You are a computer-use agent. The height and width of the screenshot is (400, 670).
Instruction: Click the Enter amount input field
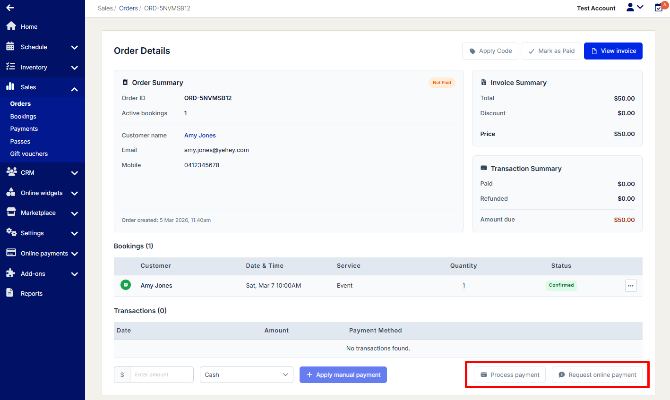tap(161, 375)
